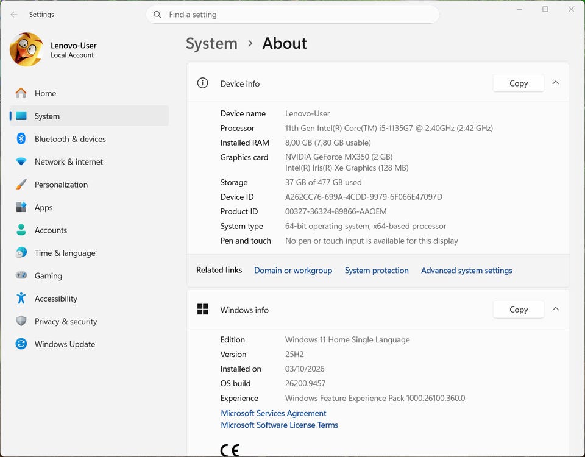The width and height of the screenshot is (585, 457).
Task: Select the Network & internet wifi icon
Action: click(x=21, y=161)
